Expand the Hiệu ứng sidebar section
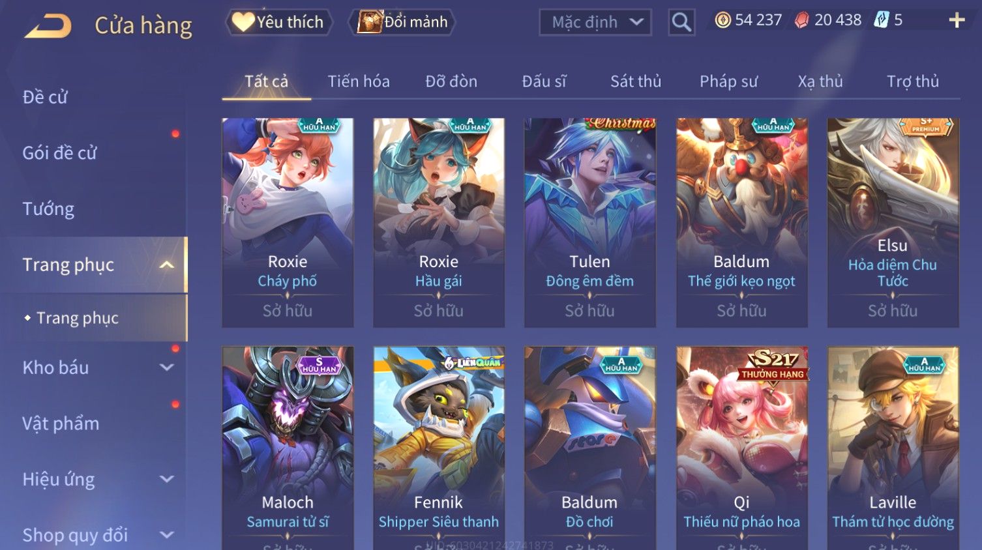The width and height of the screenshot is (982, 550). (167, 480)
